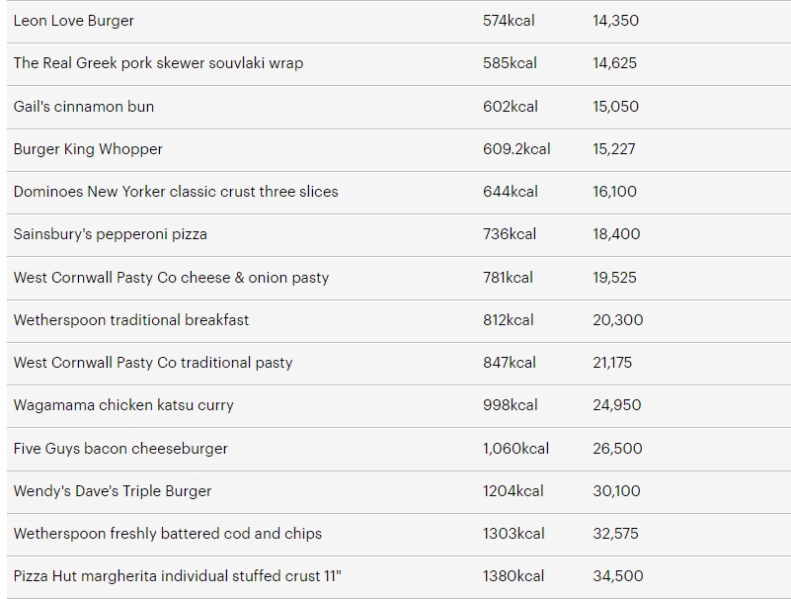Select Five Guys bacon cheeseburger row
The image size is (791, 599).
click(399, 449)
